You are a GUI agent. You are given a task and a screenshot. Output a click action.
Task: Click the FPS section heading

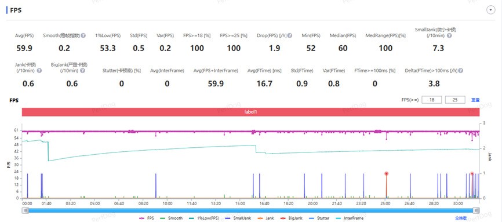16,10
